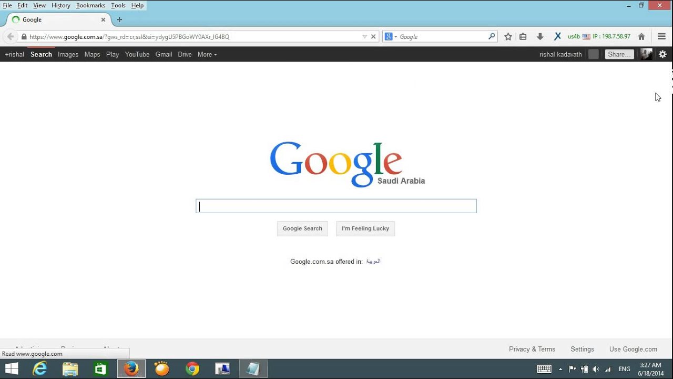Expand the More dropdown in the Google bar
The image size is (673, 379).
[207, 54]
